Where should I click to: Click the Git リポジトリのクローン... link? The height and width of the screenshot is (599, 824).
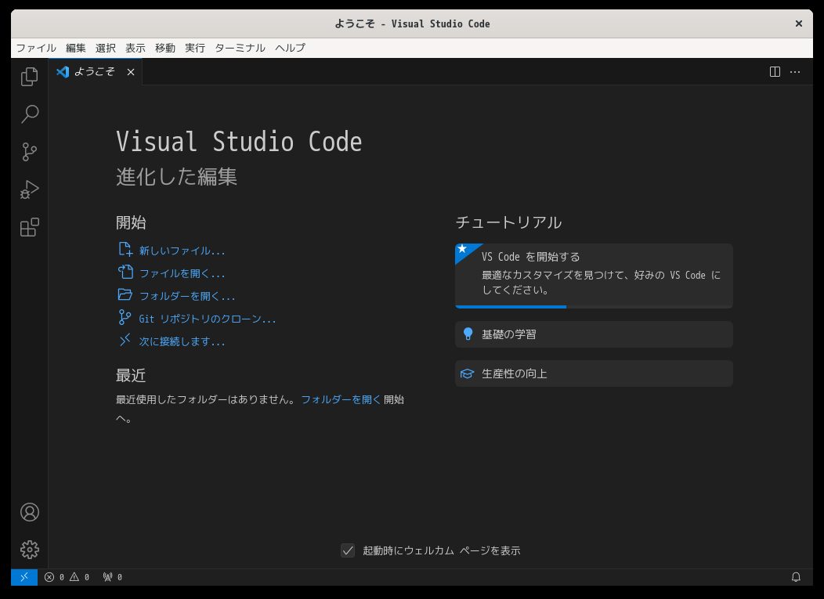207,319
